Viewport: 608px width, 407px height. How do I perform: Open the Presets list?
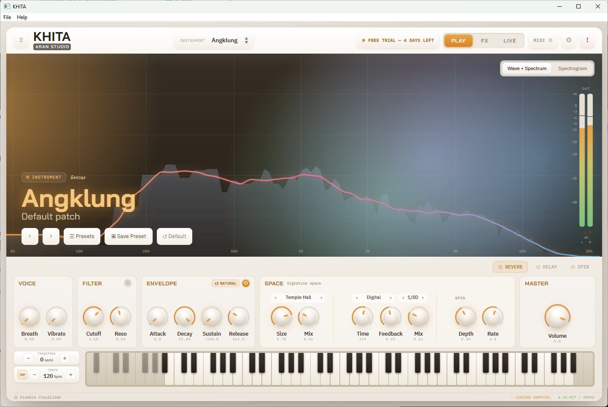pos(82,236)
